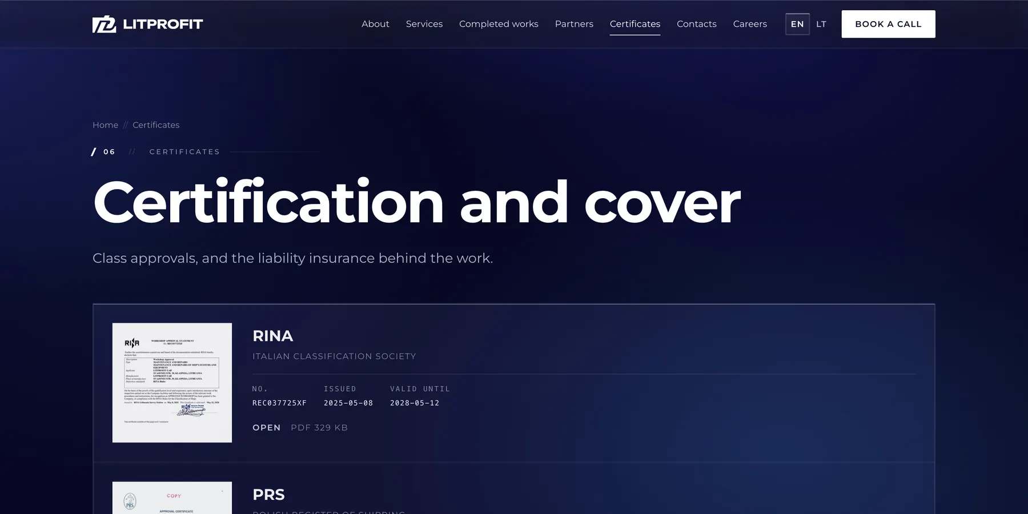Image resolution: width=1028 pixels, height=514 pixels.
Task: Click the PRS certificate title
Action: [268, 495]
